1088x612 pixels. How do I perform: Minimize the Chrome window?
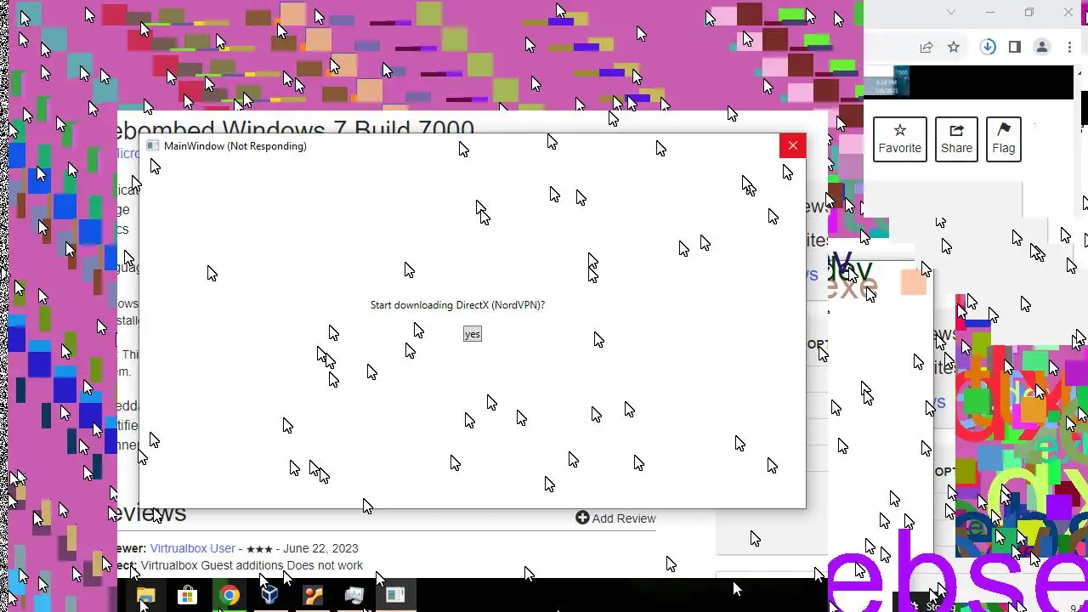[x=990, y=12]
